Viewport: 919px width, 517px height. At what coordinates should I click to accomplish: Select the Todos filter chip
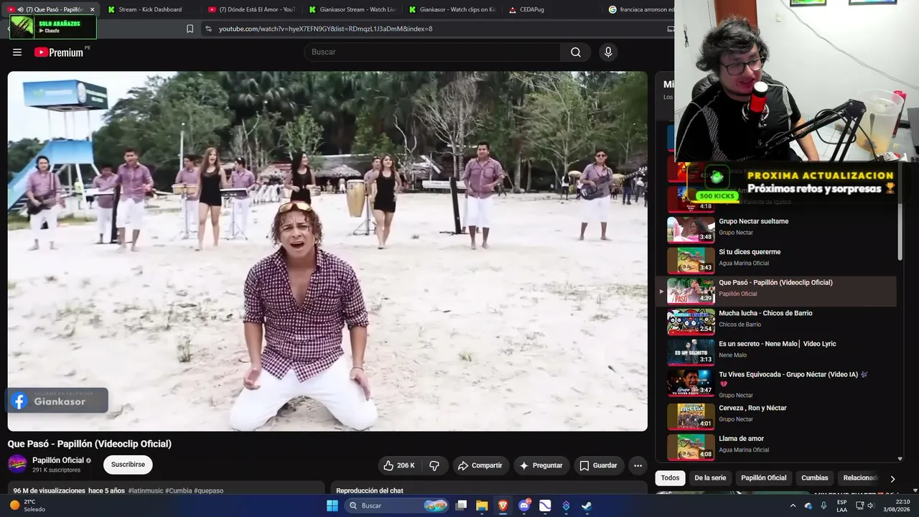pos(670,478)
